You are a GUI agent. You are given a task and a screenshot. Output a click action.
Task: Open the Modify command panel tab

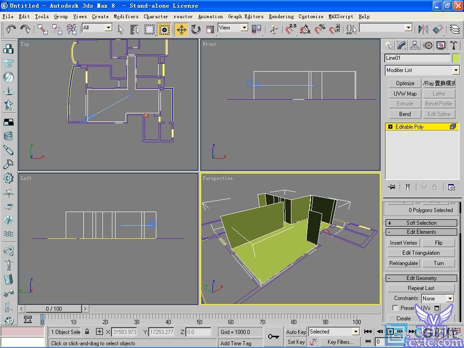[401, 45]
